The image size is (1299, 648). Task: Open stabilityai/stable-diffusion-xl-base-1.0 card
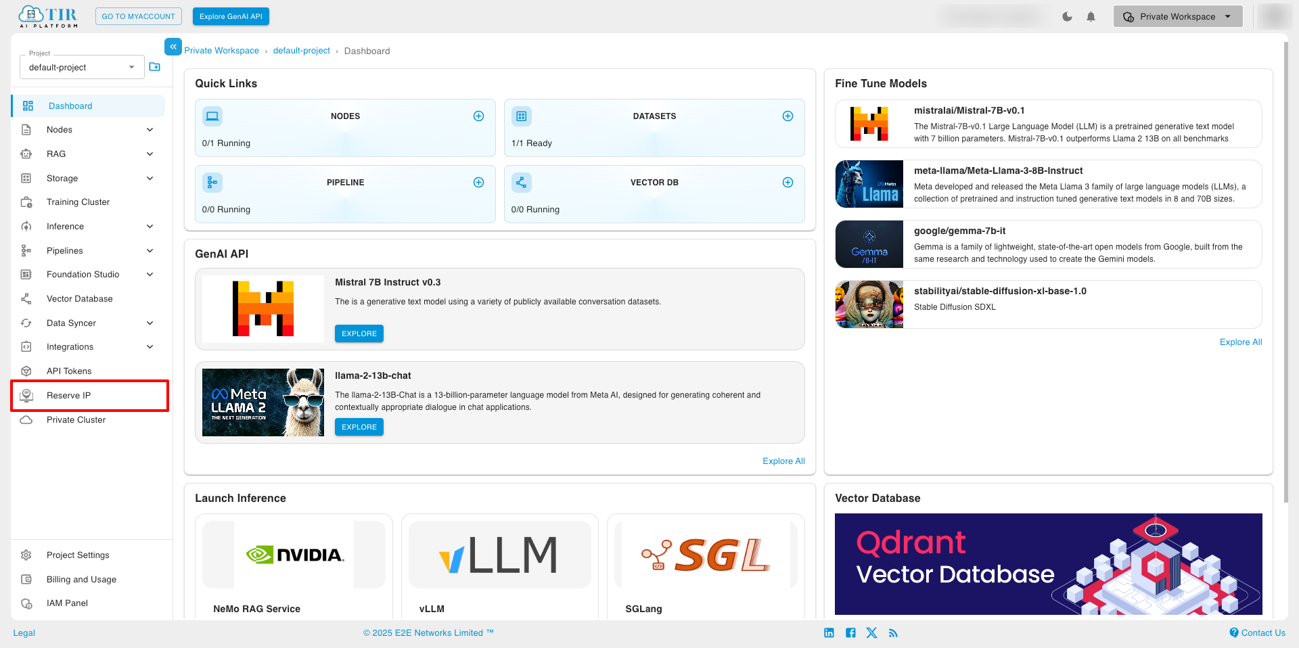point(1049,304)
